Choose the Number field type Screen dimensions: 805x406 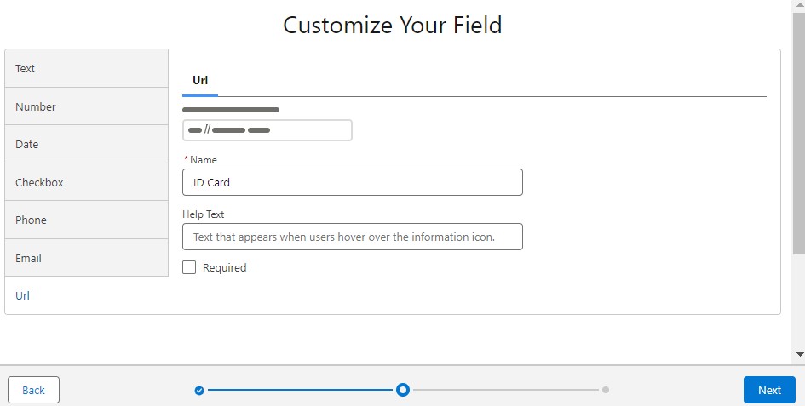click(x=86, y=106)
